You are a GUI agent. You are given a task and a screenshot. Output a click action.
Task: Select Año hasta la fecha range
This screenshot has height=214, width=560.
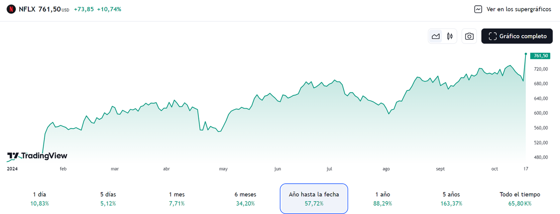tap(314, 199)
